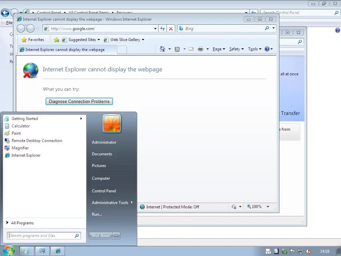
Task: Open the zoom level dropdown arrow
Action: pos(268,207)
